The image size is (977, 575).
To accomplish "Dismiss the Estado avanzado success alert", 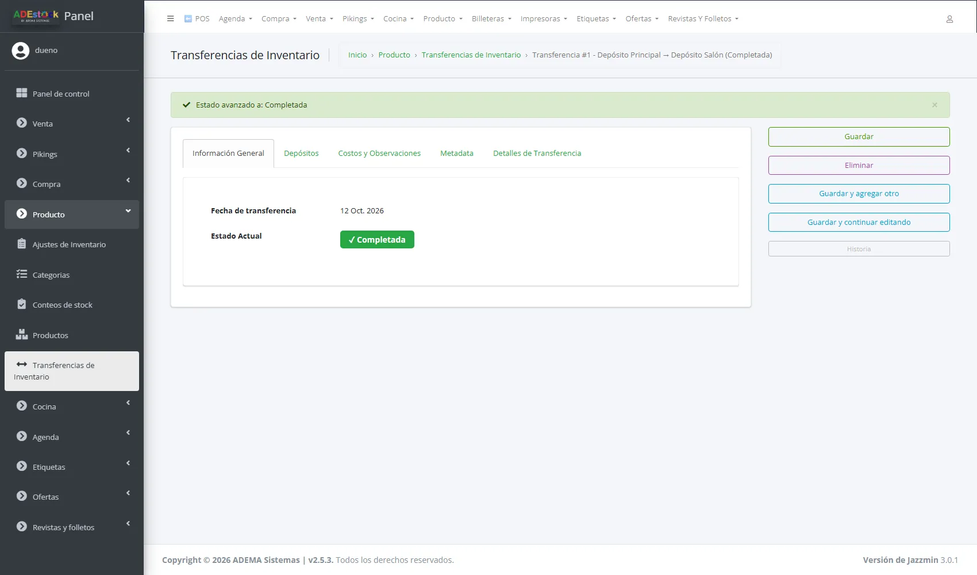I will 934,105.
